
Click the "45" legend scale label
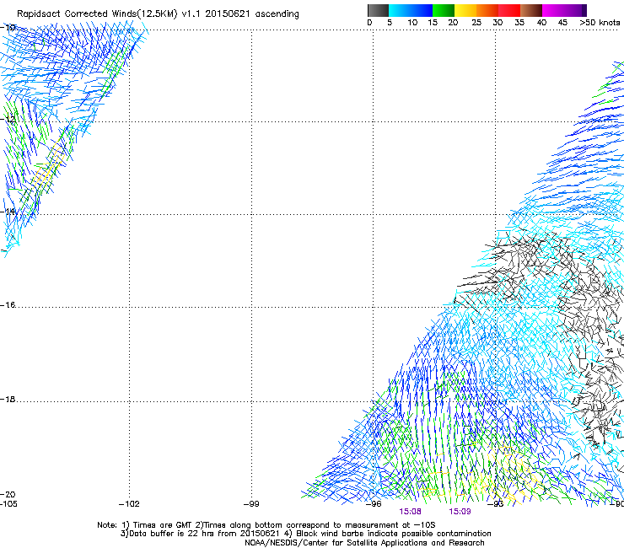(562, 23)
